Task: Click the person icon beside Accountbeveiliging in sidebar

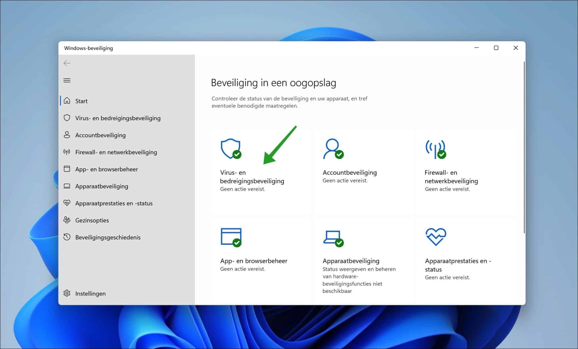Action: click(67, 135)
